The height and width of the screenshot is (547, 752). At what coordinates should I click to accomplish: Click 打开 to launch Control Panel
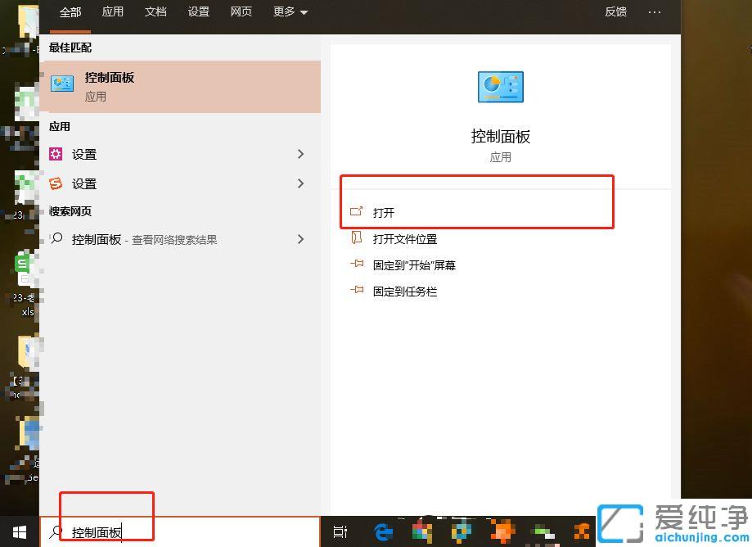[383, 212]
